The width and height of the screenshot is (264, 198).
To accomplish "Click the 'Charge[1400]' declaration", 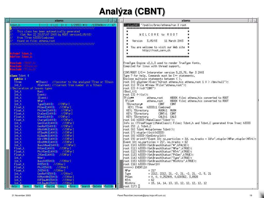I will point(47,120).
